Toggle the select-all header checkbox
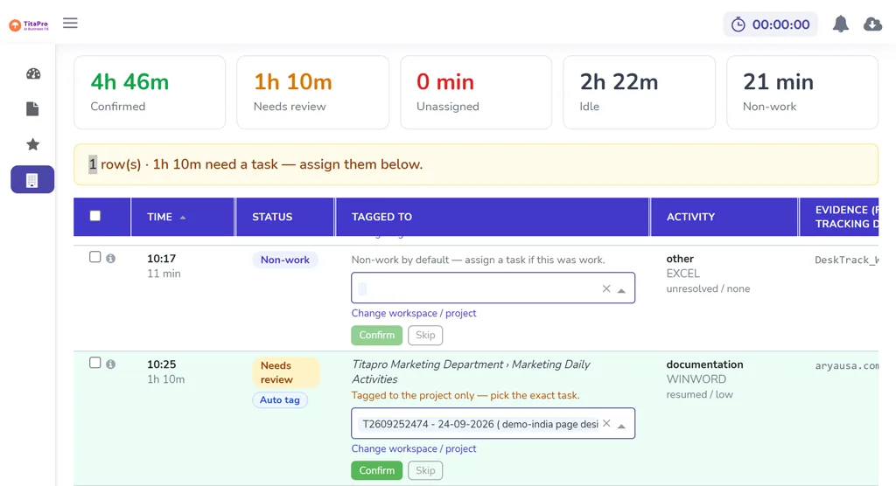Viewport: 896px width, 486px height. point(95,216)
